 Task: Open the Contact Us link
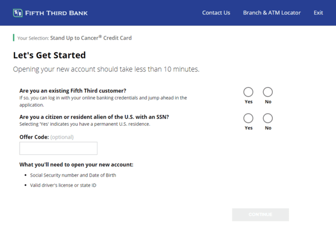[216, 13]
